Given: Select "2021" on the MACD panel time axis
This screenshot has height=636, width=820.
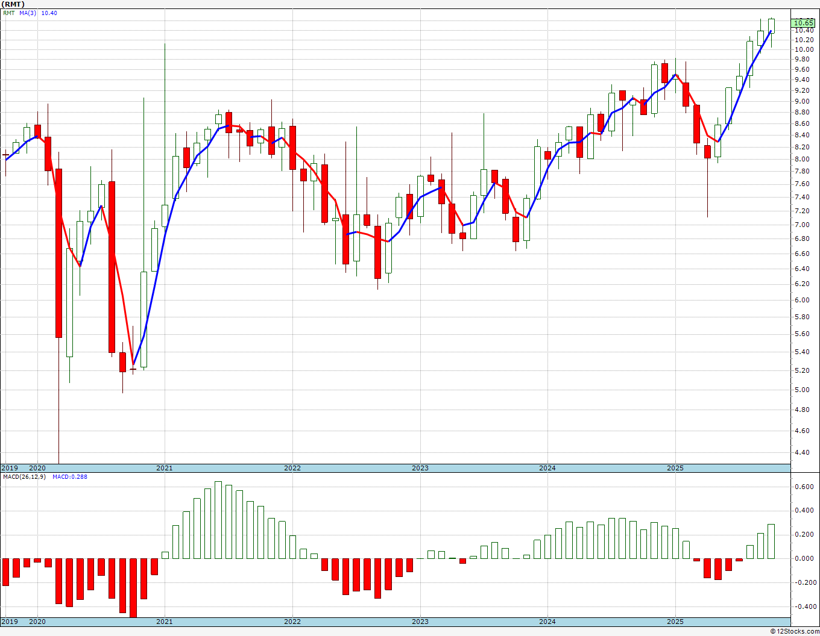Looking at the screenshot, I should (165, 622).
